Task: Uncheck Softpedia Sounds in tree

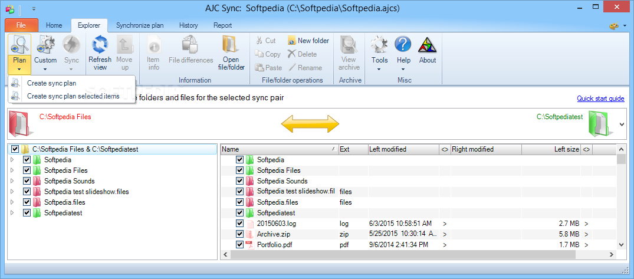Action: (x=27, y=180)
